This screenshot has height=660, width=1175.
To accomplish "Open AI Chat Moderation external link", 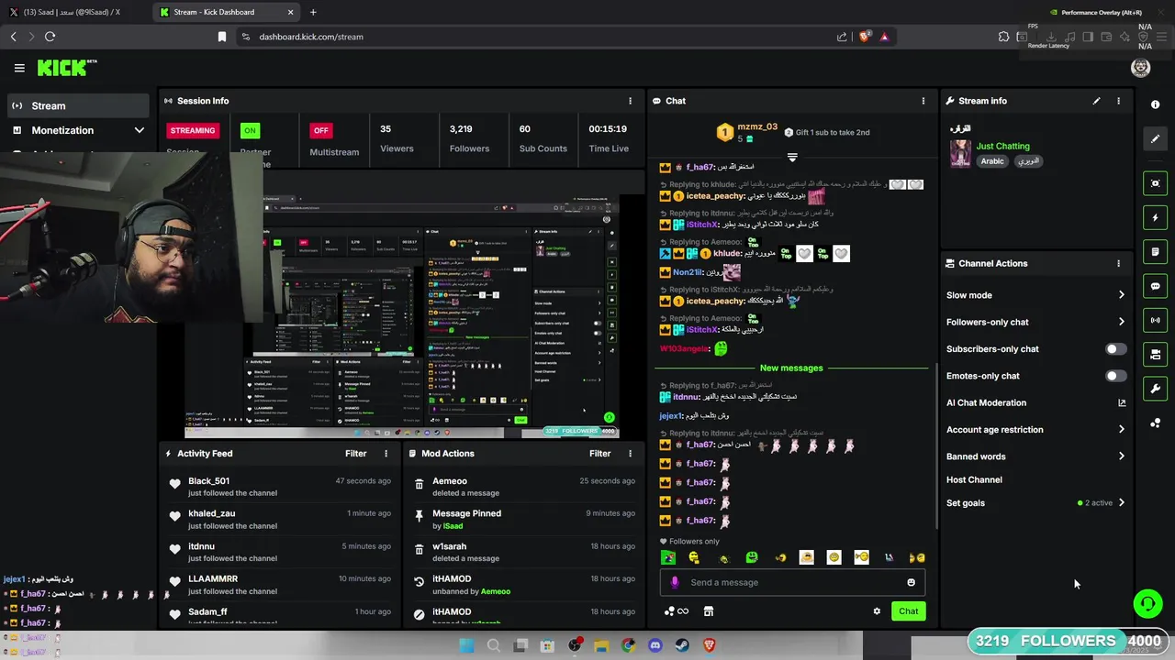I will [x=1121, y=402].
